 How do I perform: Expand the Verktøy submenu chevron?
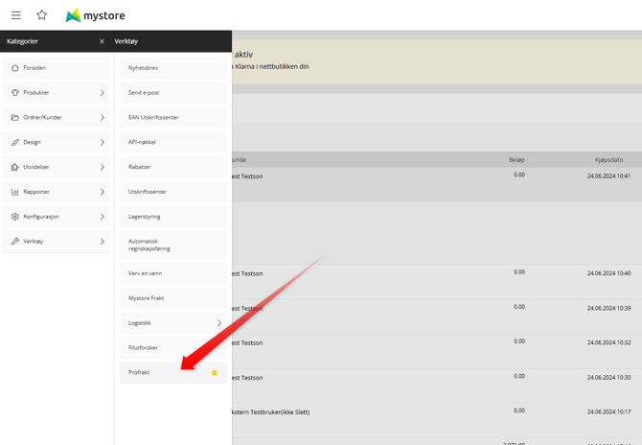click(x=102, y=242)
